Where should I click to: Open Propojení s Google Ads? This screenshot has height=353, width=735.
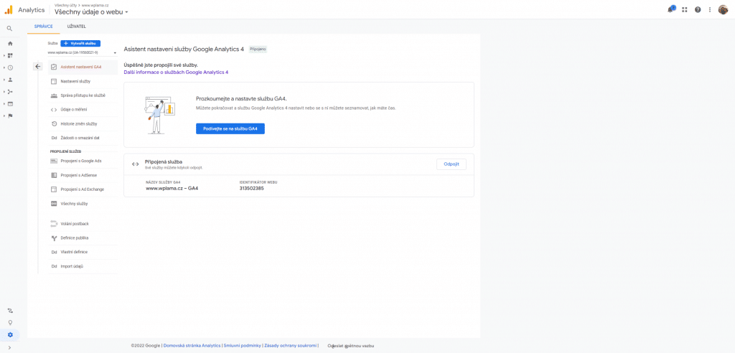(83, 161)
